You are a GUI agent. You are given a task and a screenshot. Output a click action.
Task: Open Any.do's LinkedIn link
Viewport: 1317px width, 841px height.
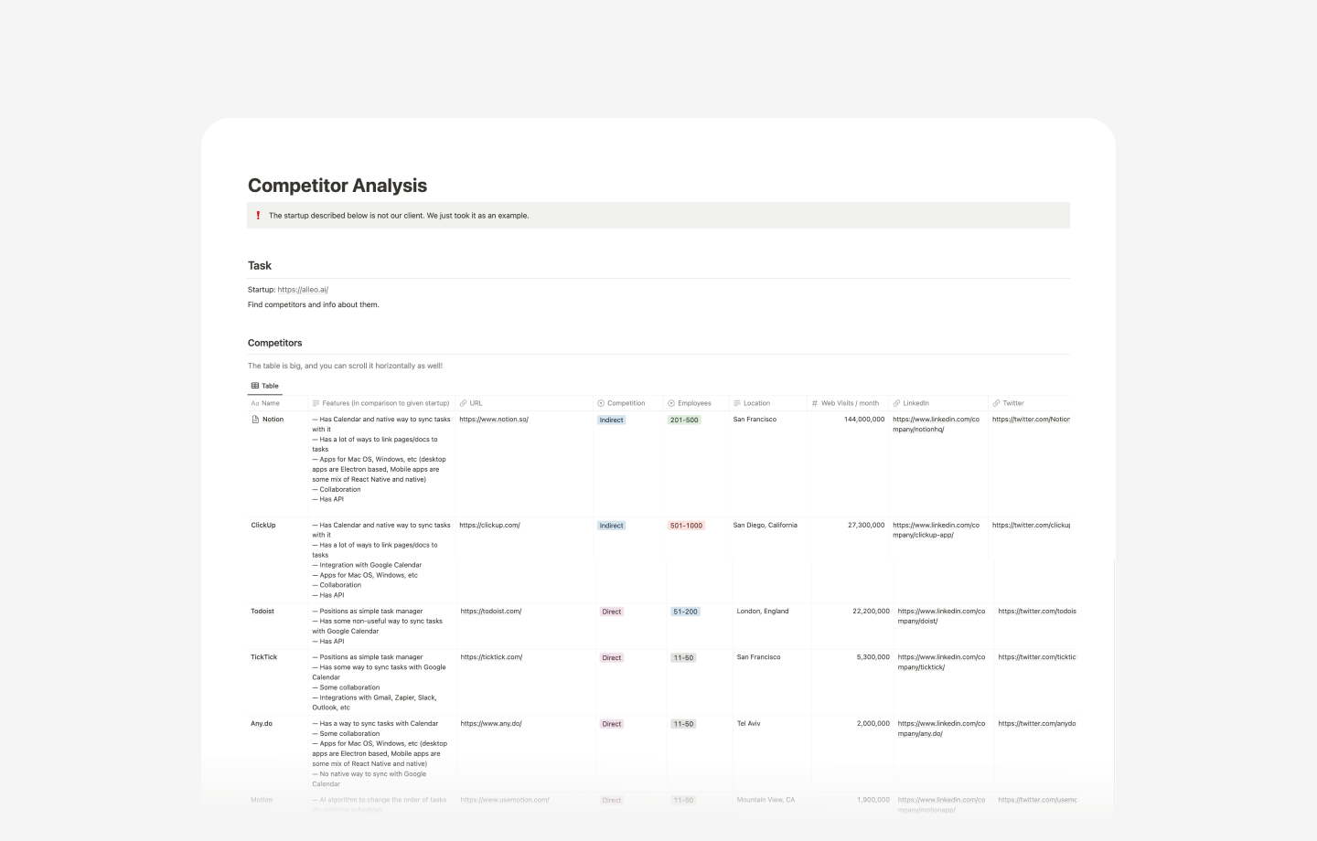click(941, 729)
